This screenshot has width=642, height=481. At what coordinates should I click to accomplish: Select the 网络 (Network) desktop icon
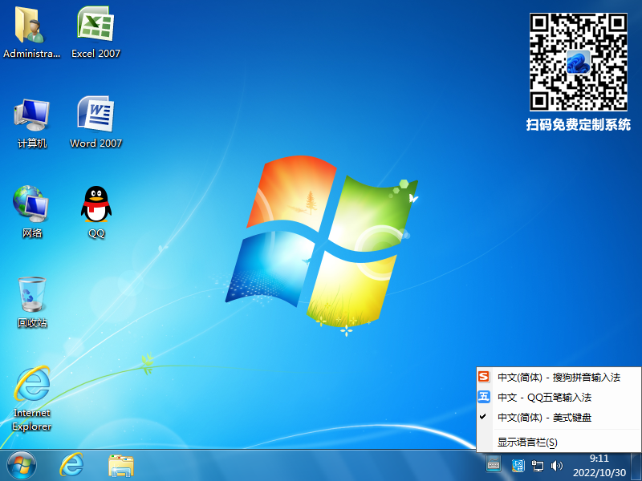pos(31,205)
